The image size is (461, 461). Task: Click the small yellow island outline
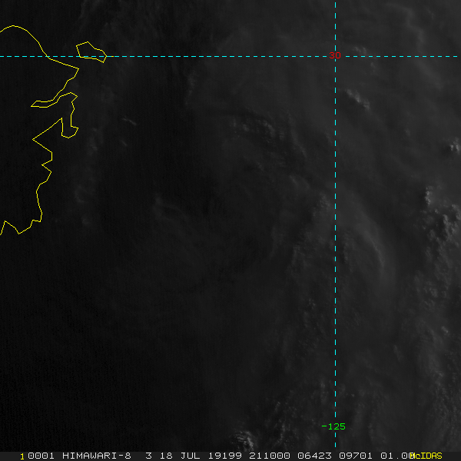click(x=91, y=52)
